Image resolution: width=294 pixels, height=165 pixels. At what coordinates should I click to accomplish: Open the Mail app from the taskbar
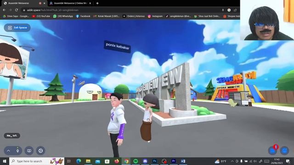click(98, 161)
